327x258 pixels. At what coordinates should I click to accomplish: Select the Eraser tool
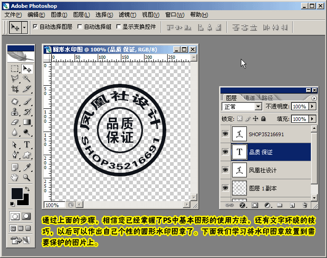(x=15, y=122)
